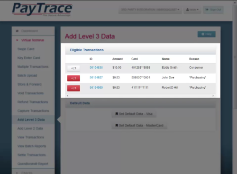Click the Help button
The height and width of the screenshot is (174, 237).
[207, 34]
